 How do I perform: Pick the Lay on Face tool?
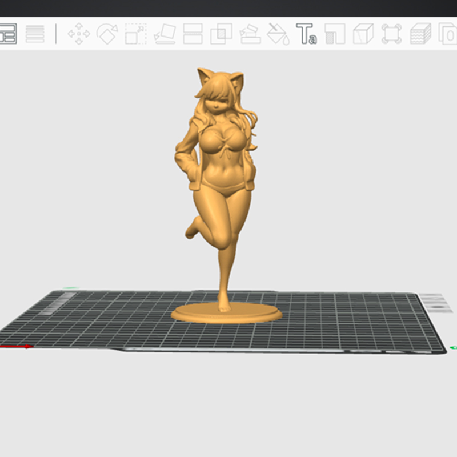[x=165, y=34]
